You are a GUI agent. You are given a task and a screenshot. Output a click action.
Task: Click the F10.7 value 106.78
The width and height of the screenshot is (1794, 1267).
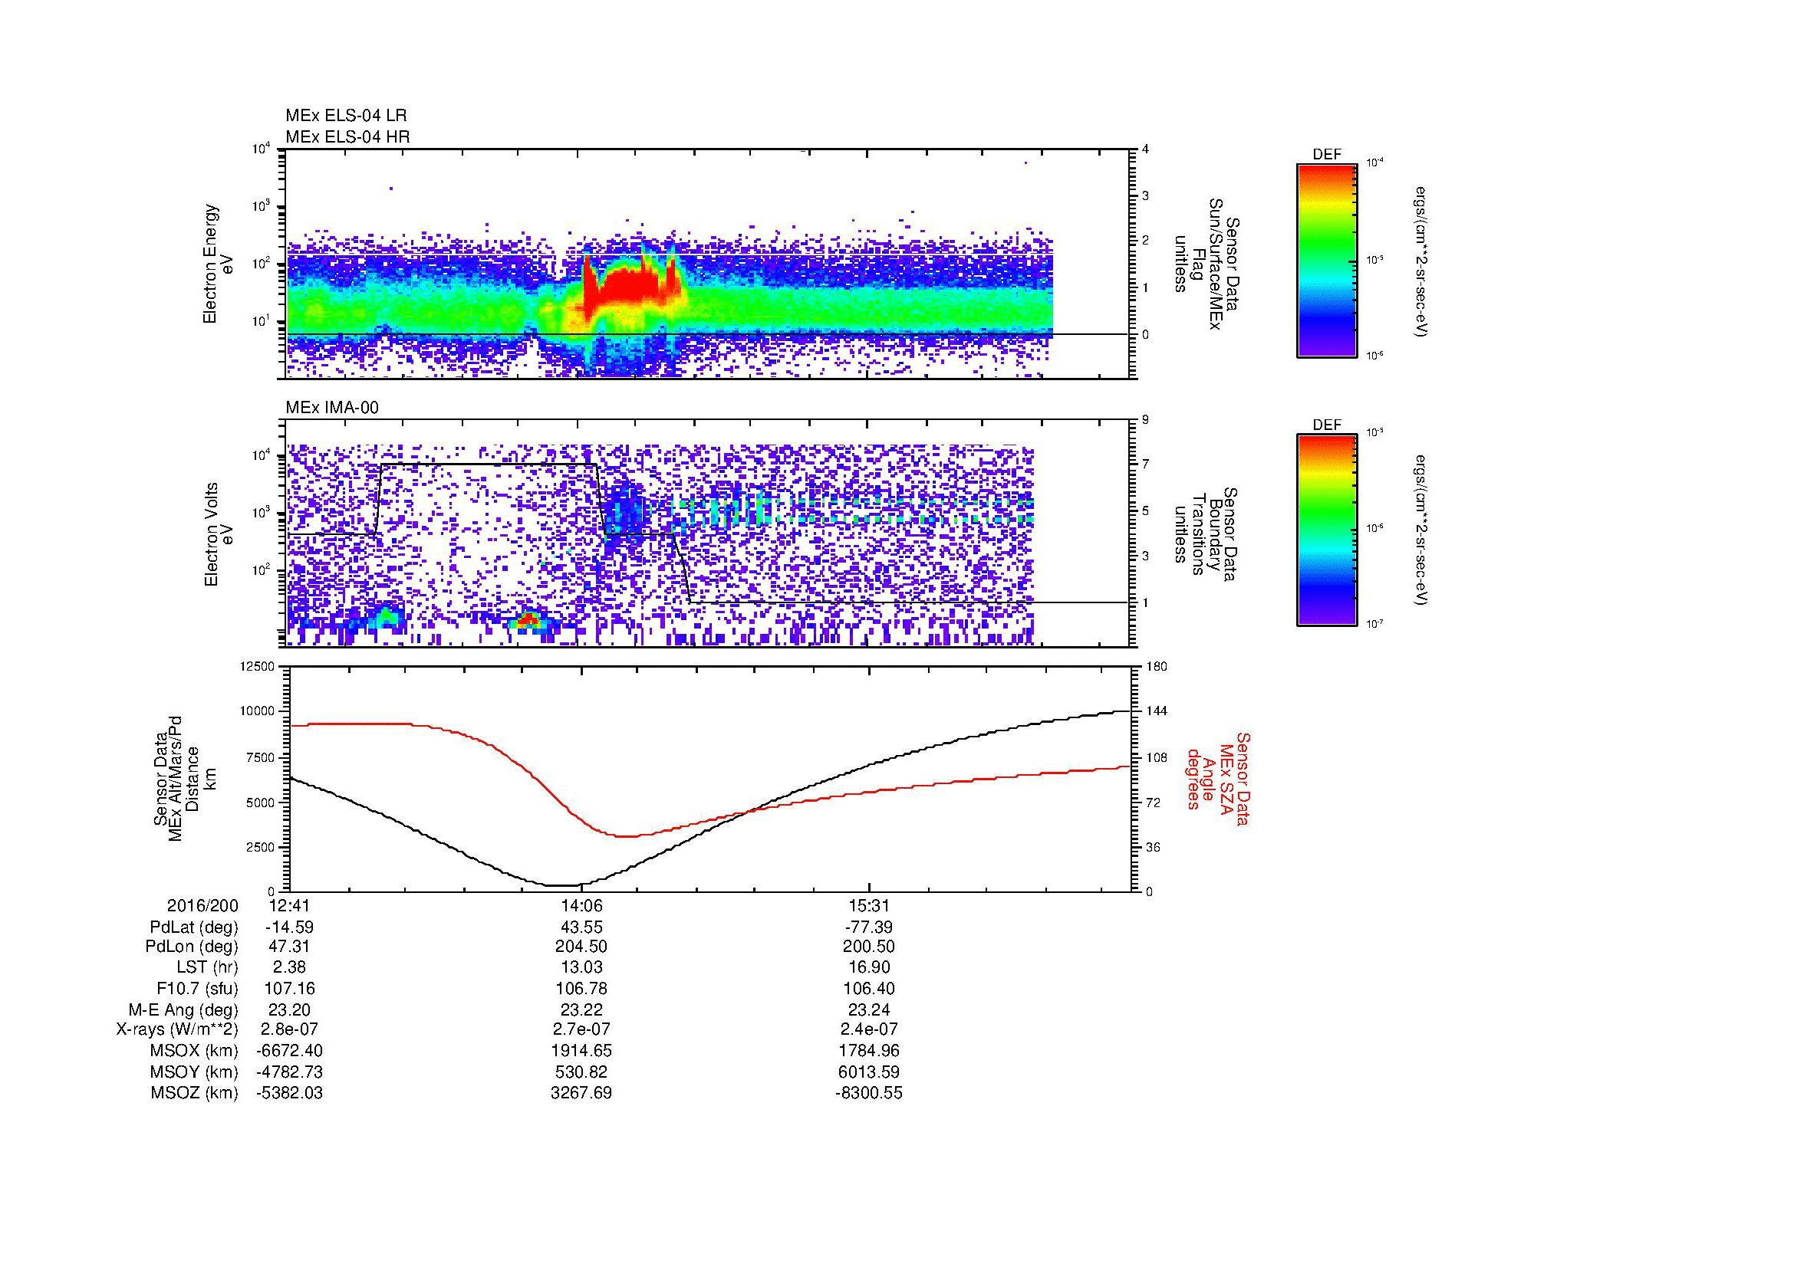581,989
